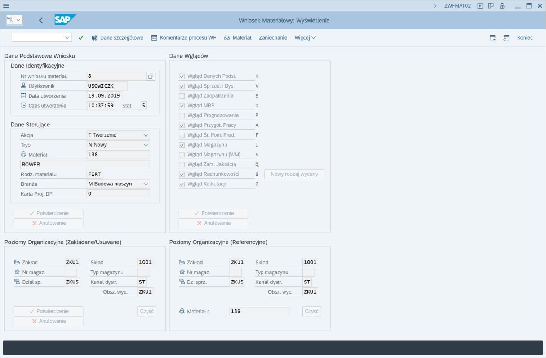Toggle Wgląd Zarz. Jakością checkbox

coord(182,165)
